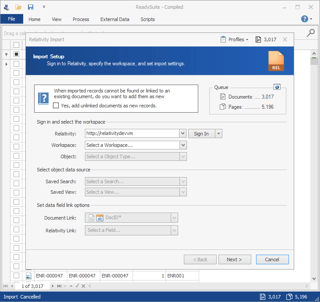Save using the floppy disk icon

[31, 7]
